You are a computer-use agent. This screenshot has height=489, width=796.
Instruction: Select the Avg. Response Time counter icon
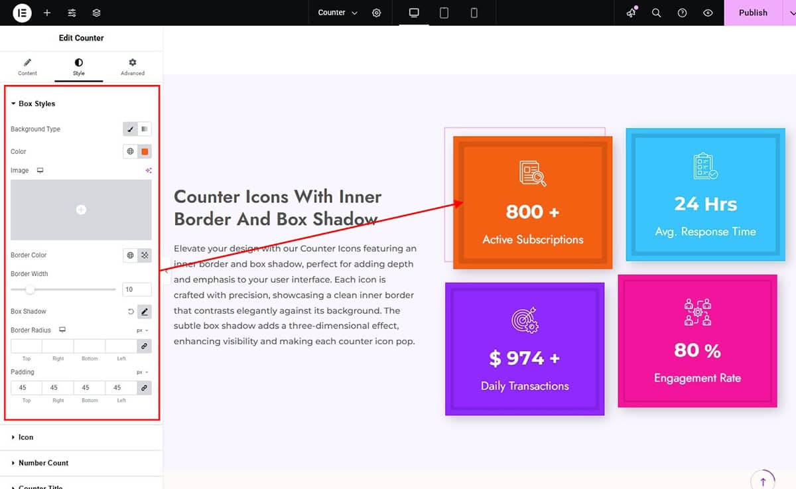[x=705, y=166]
